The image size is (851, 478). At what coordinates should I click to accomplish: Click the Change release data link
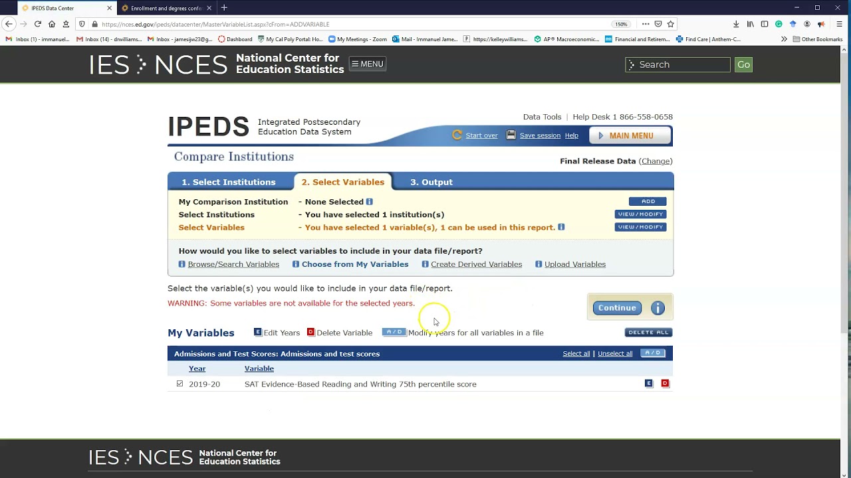656,161
